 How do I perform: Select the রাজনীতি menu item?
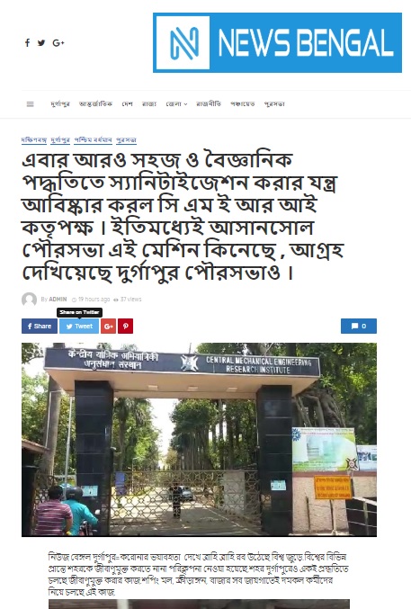coord(209,104)
